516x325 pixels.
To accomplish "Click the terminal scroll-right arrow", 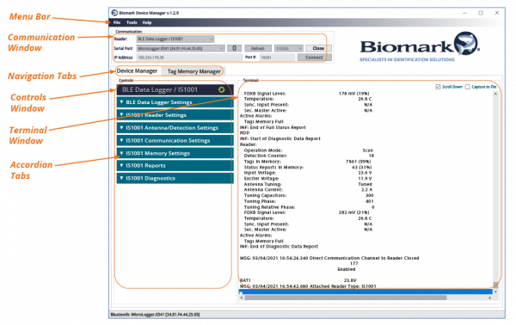I will (x=489, y=297).
